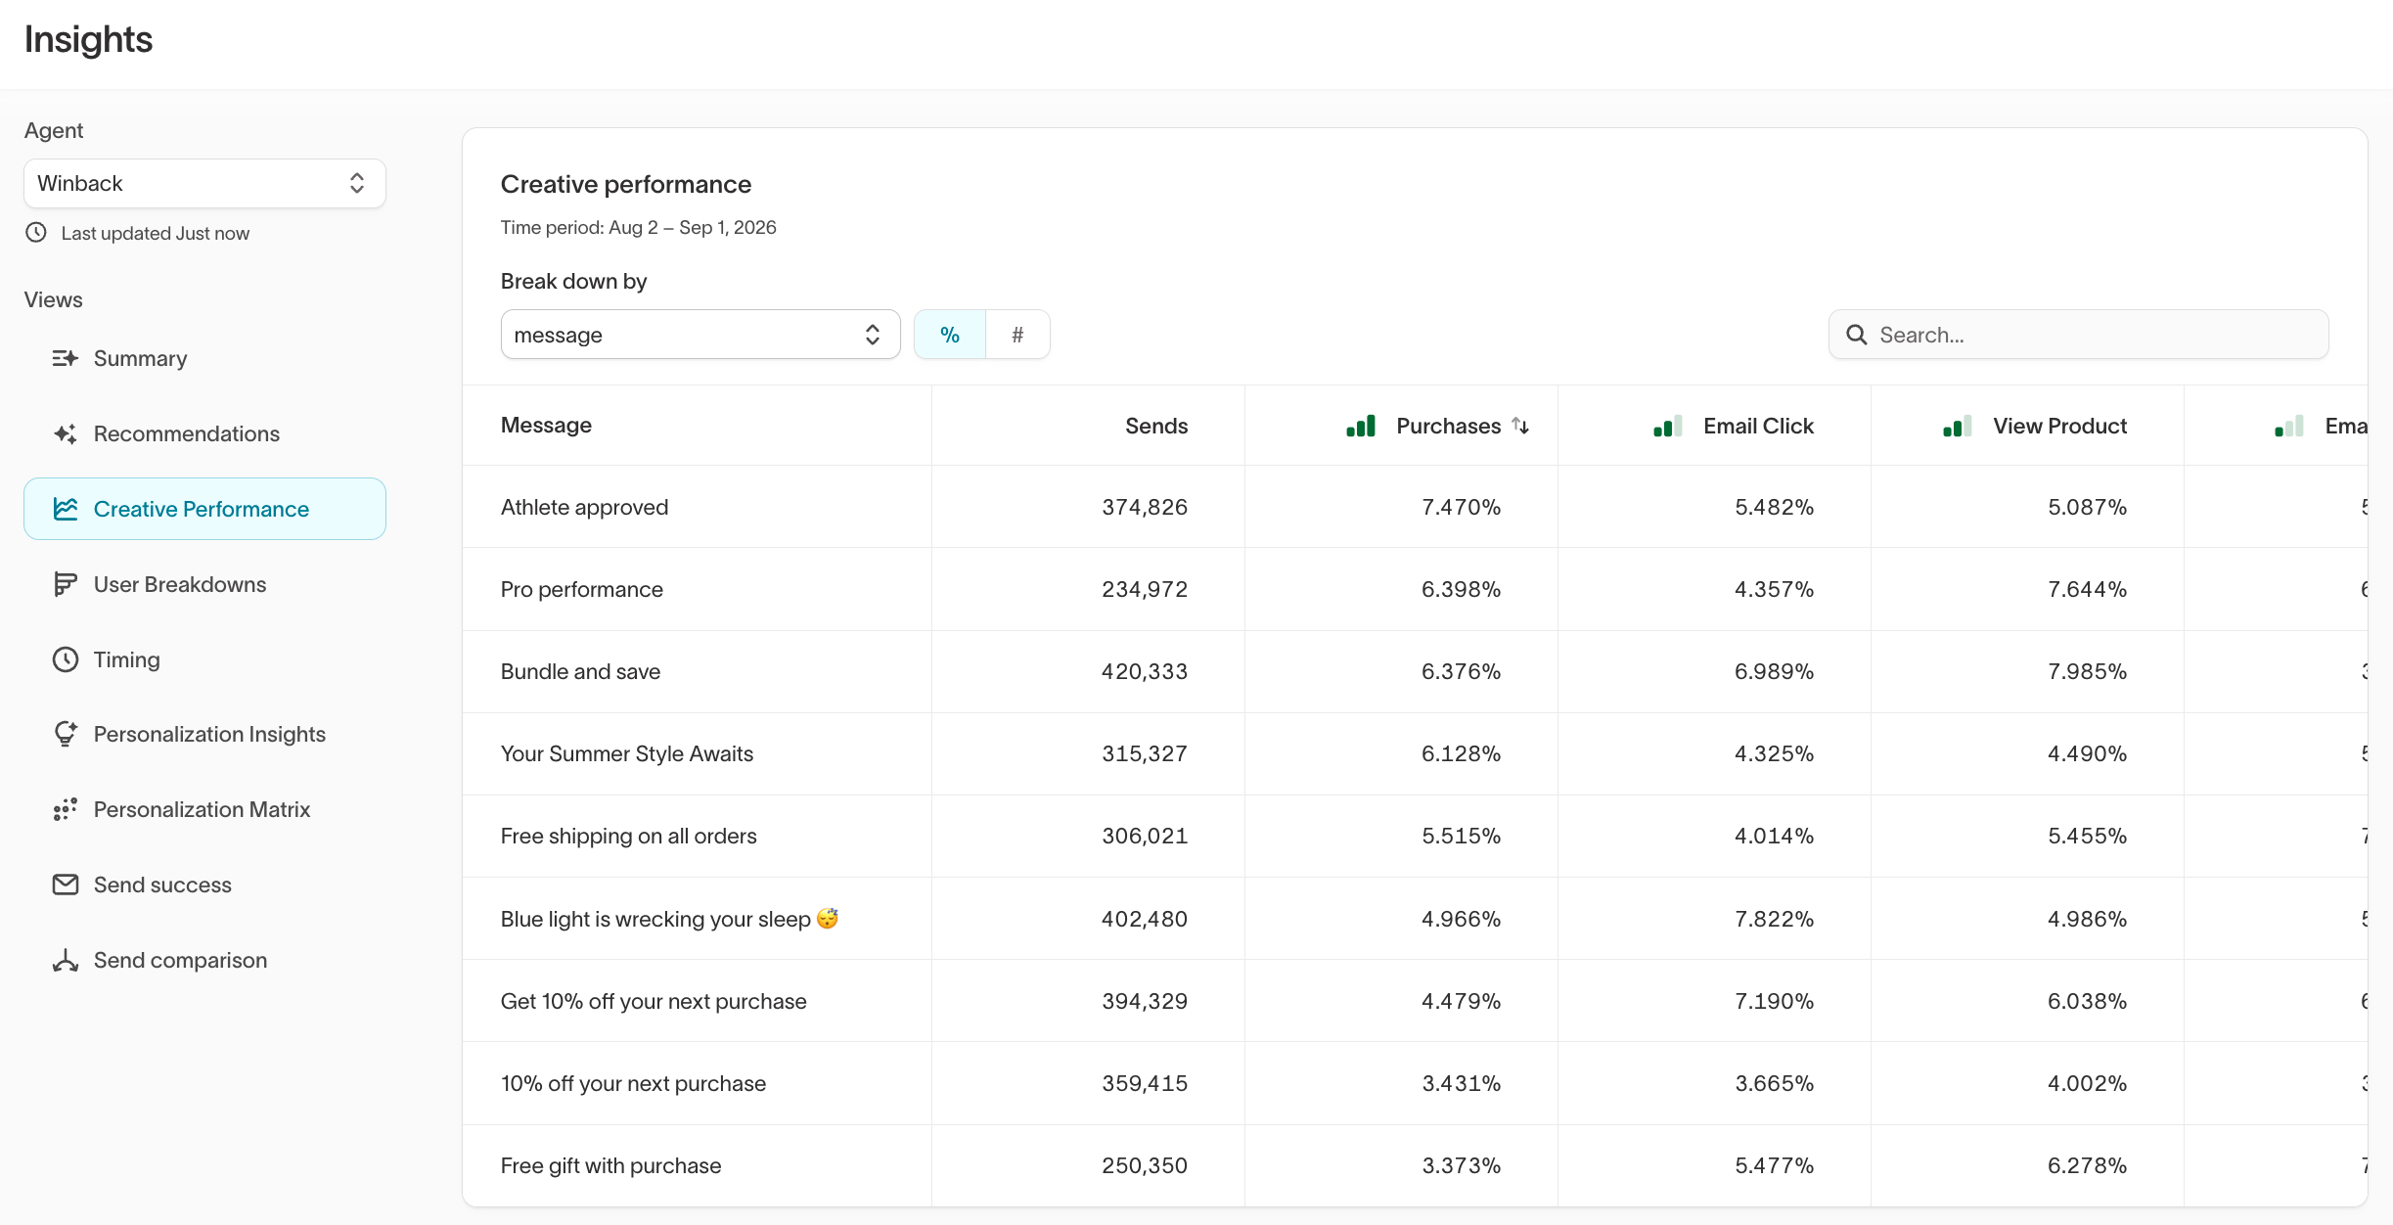
Task: Click the Recommendations sparkles icon
Action: click(x=66, y=433)
